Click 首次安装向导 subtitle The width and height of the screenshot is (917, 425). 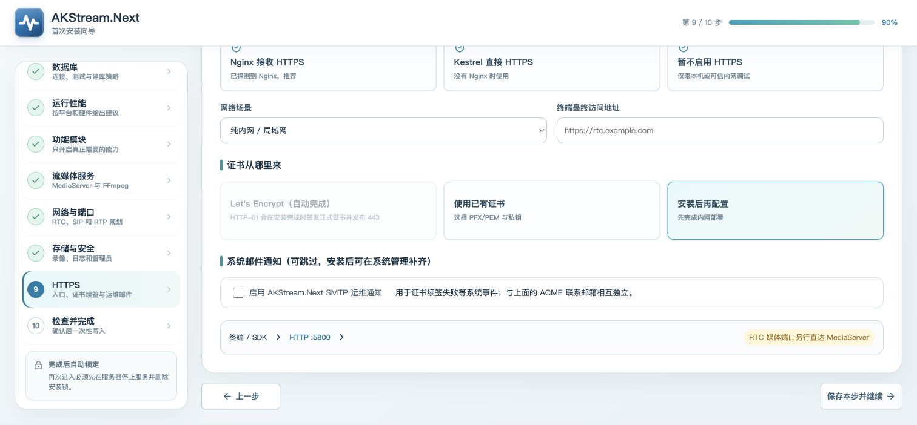tap(73, 31)
